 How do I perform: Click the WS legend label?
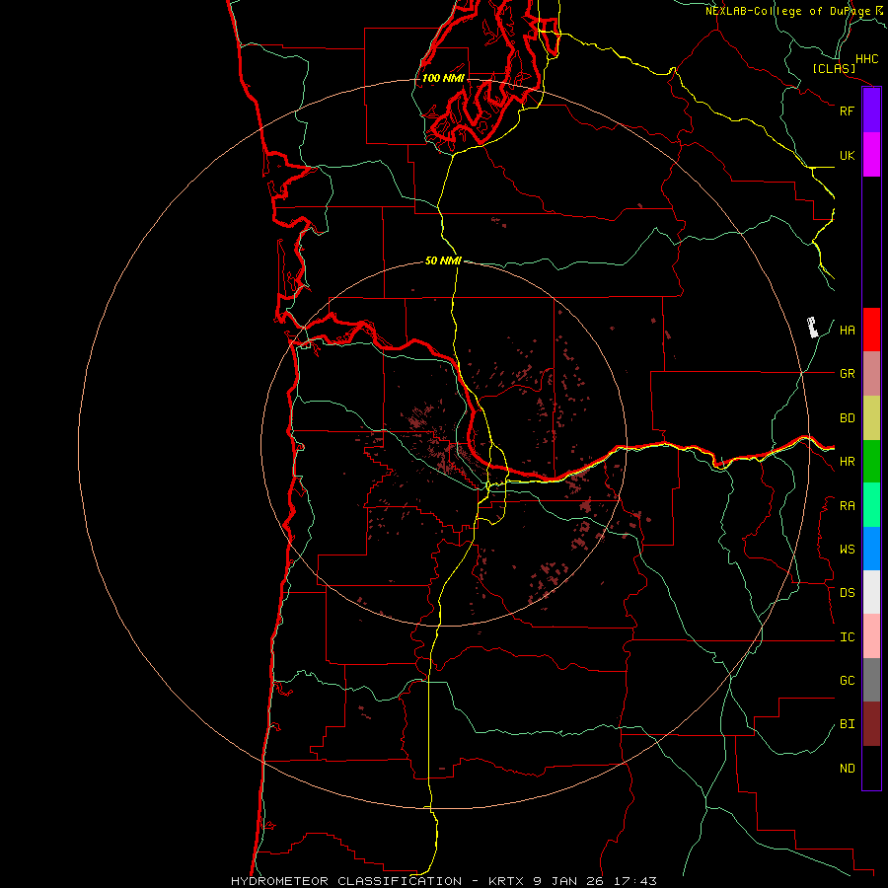pos(848,550)
